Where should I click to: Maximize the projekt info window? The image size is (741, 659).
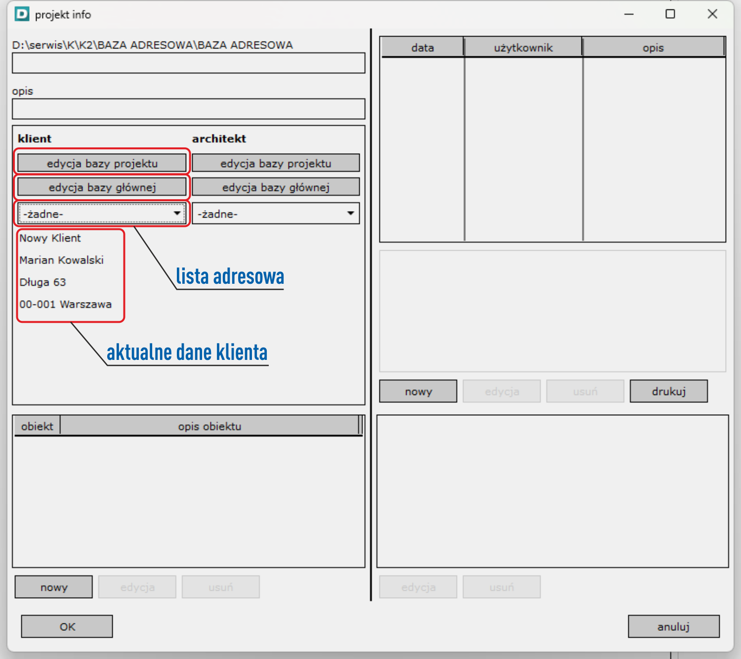click(x=670, y=14)
